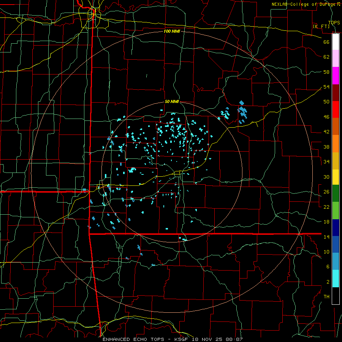Select the bright red legend swatch
Image resolution: width=342 pixels, height=342 pixels.
click(x=336, y=109)
